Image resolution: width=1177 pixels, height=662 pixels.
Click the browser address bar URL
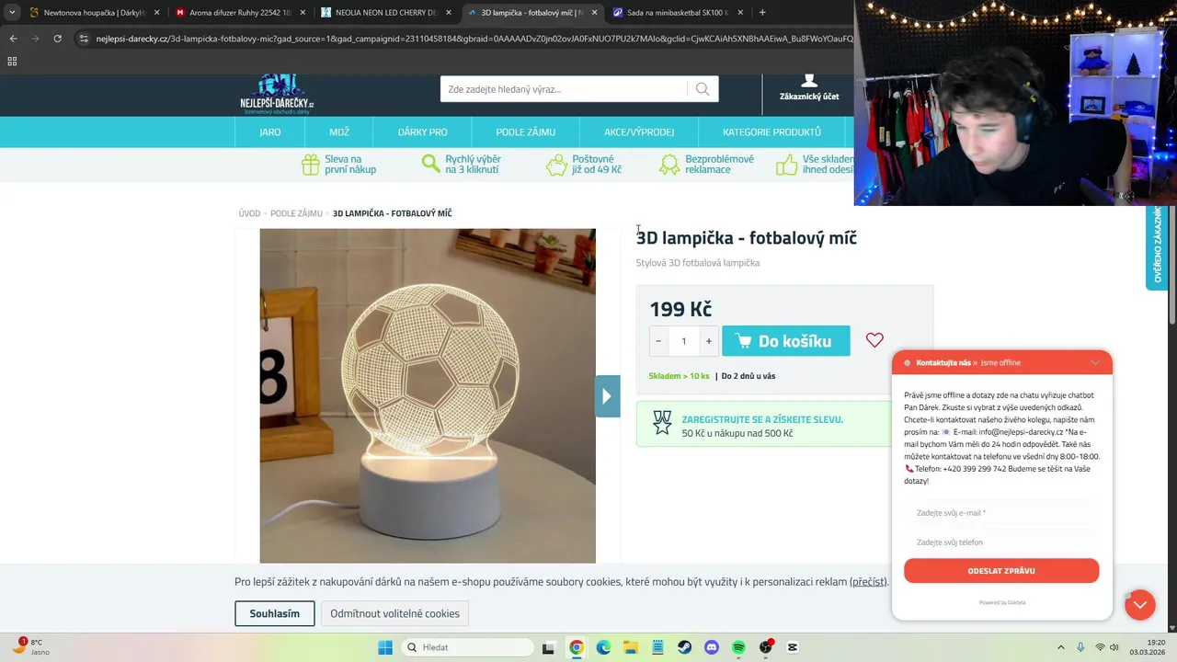point(474,39)
